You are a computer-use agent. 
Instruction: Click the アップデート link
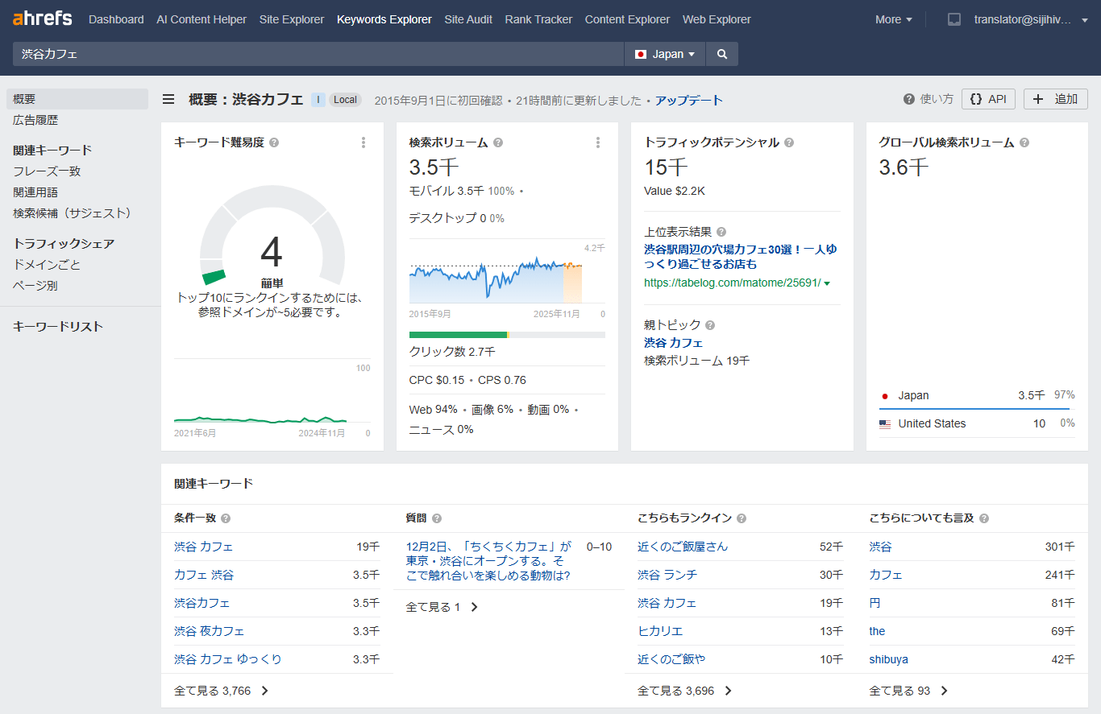point(688,101)
